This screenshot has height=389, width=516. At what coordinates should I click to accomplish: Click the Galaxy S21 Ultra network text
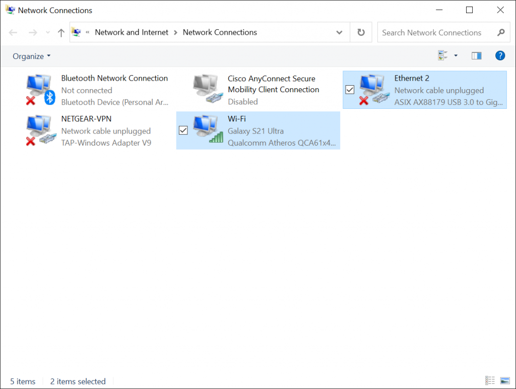[x=255, y=131]
